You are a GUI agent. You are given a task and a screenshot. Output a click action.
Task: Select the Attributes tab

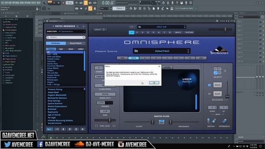click(x=56, y=43)
